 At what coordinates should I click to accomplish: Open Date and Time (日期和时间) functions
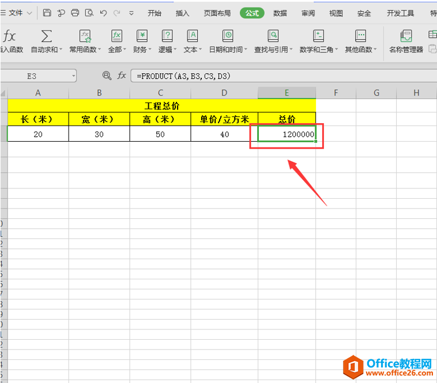click(x=228, y=37)
